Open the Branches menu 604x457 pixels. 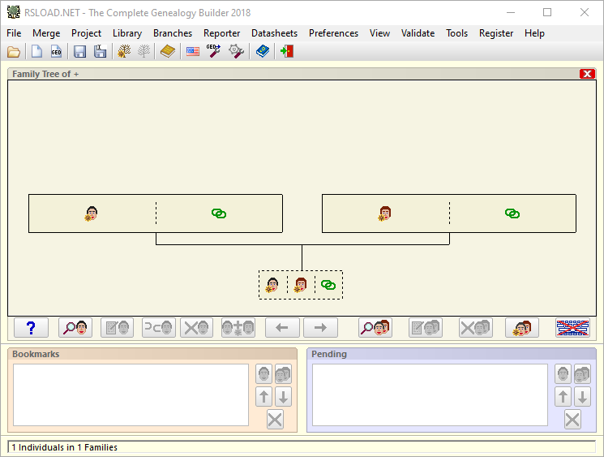click(x=173, y=33)
